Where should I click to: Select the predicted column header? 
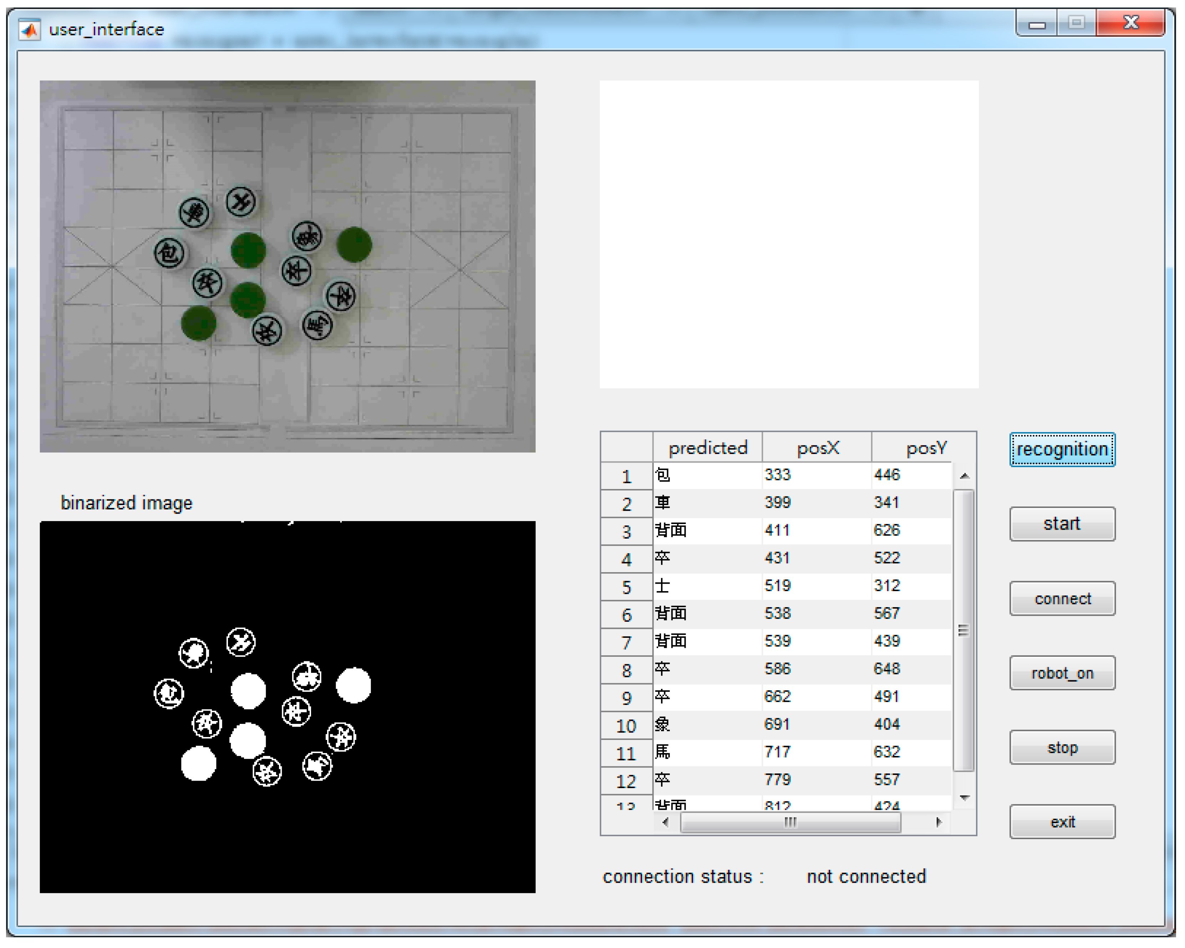point(707,448)
